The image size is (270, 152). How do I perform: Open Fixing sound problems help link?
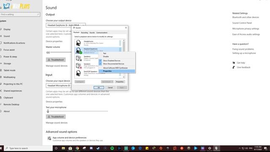tap(243, 49)
